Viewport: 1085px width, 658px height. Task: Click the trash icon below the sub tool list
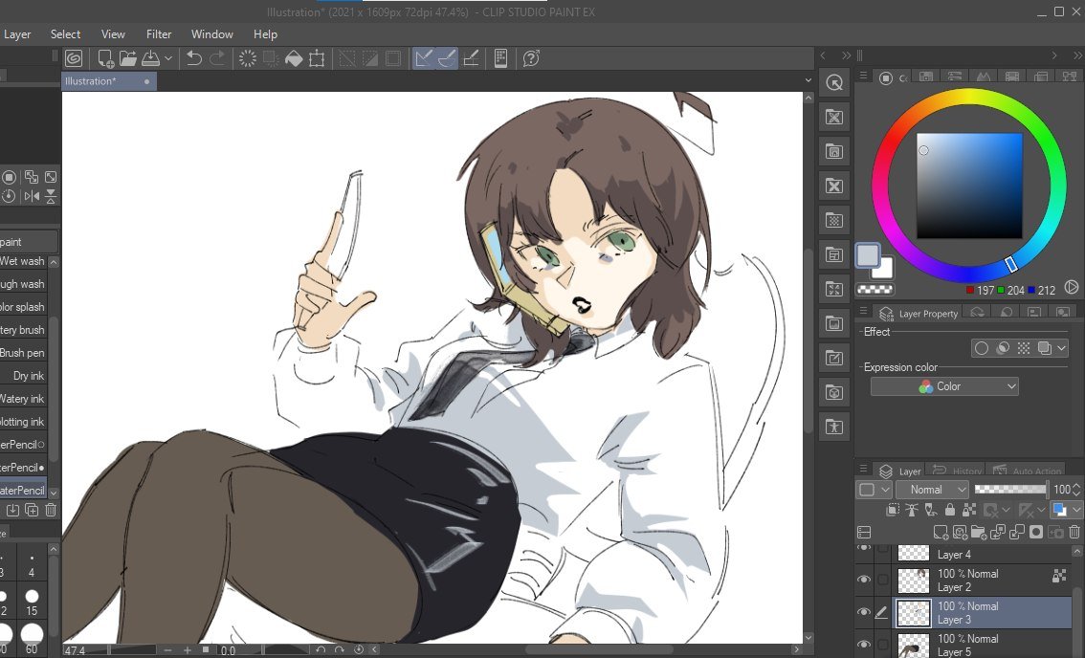(51, 511)
